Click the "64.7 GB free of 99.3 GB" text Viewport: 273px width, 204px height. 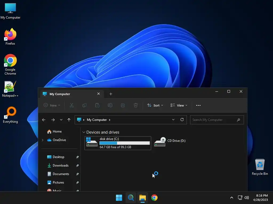click(x=115, y=147)
